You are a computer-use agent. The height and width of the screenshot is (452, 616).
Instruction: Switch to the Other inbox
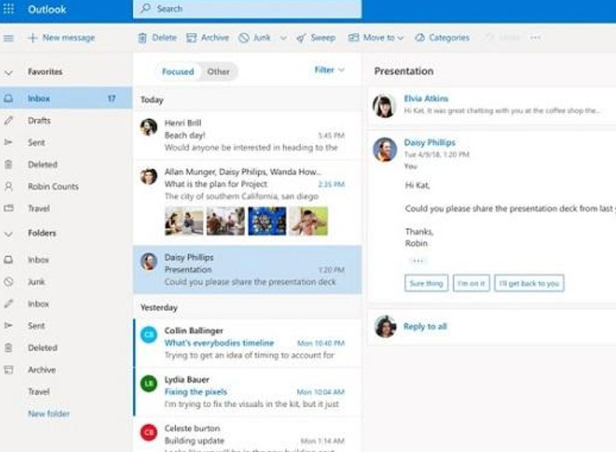218,71
